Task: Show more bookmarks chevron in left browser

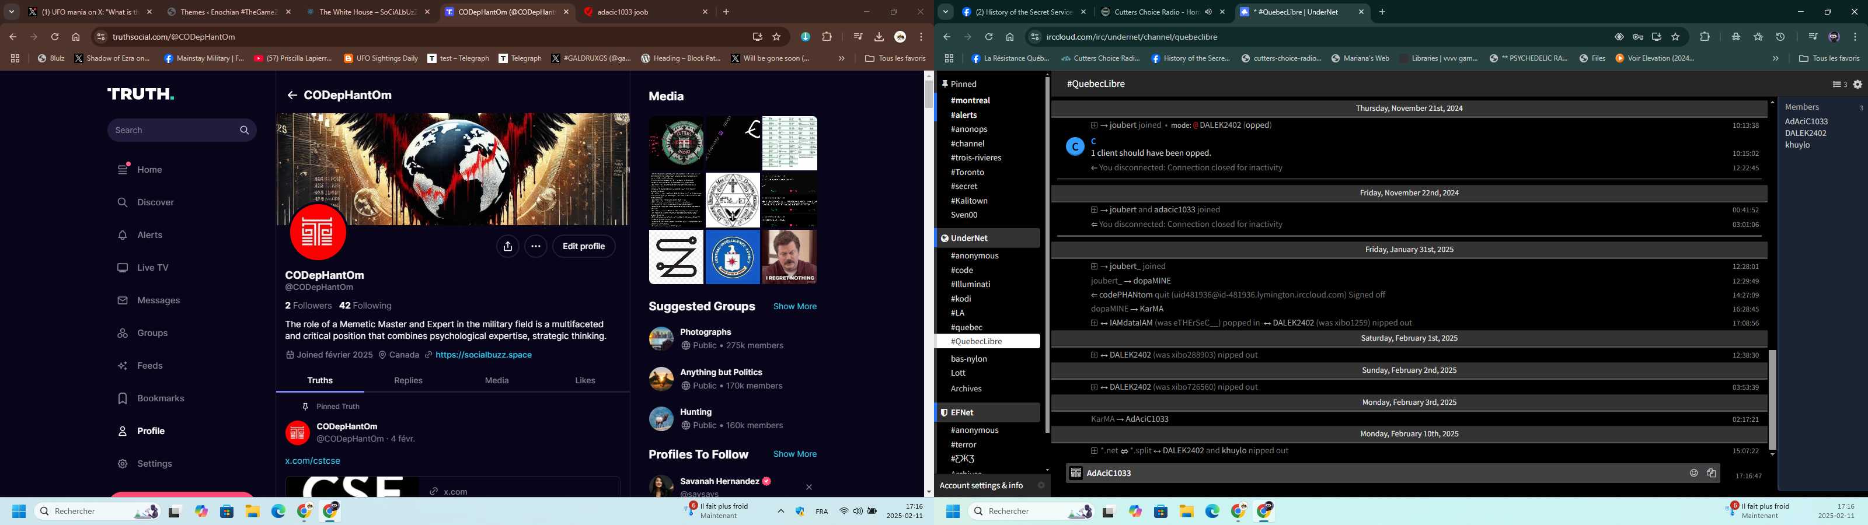Action: point(841,59)
